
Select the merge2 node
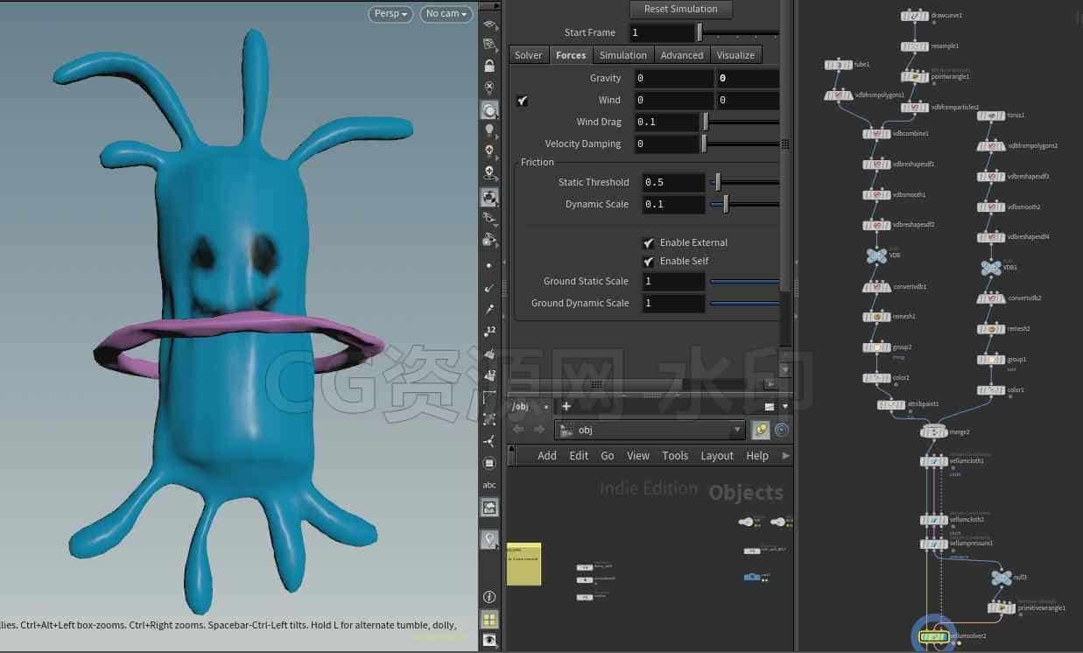[934, 432]
